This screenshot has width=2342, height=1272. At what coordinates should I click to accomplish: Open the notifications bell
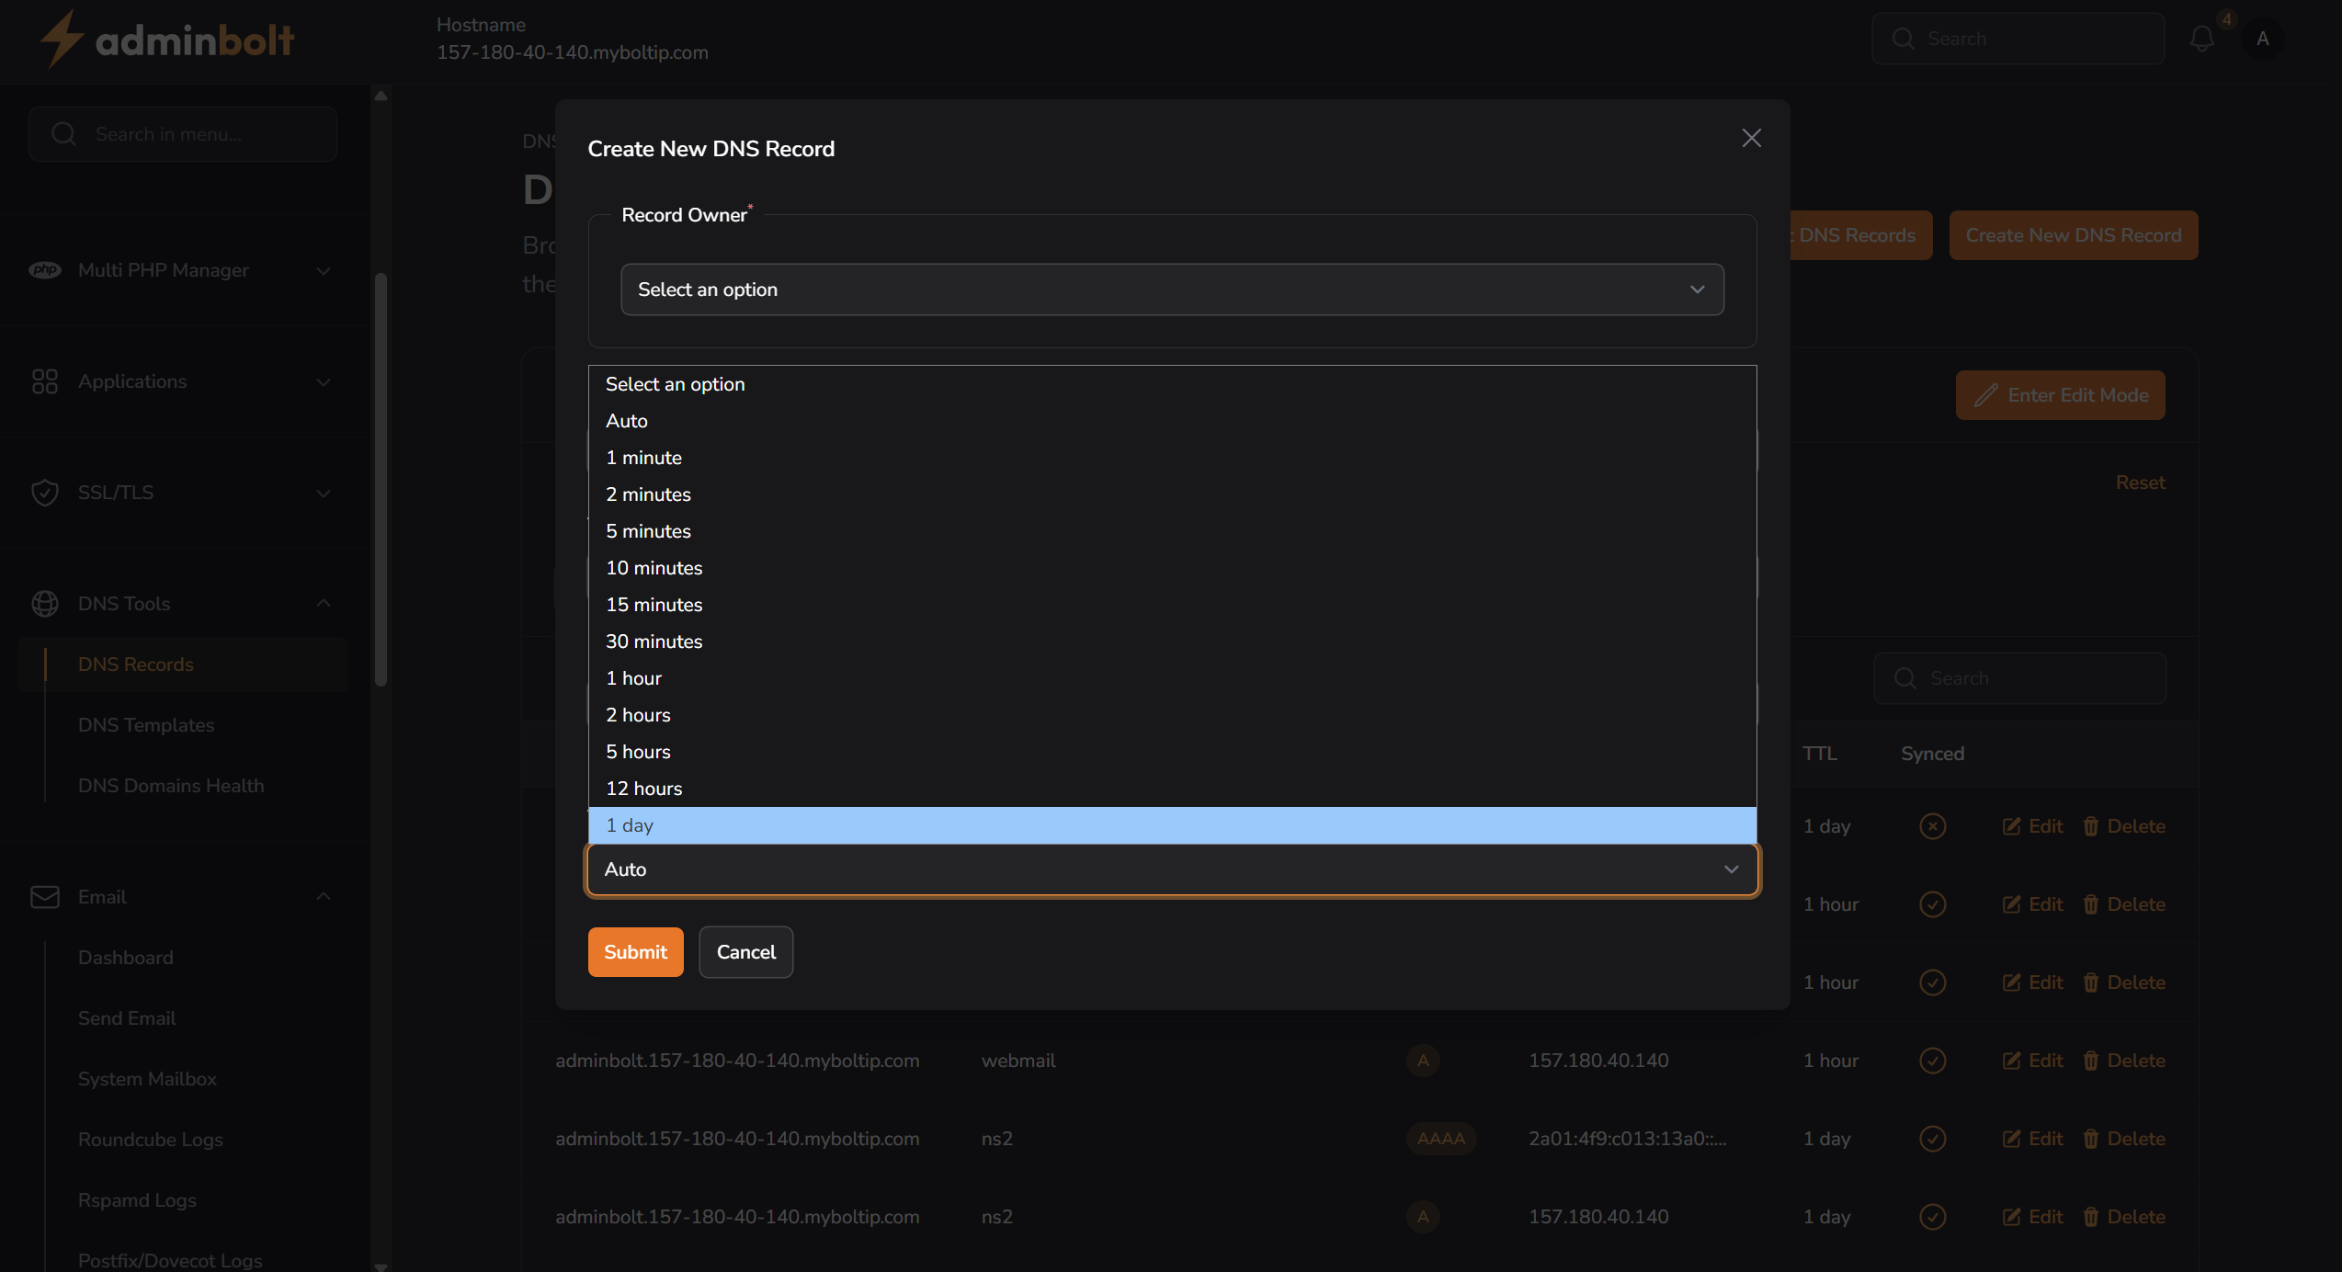[2201, 39]
